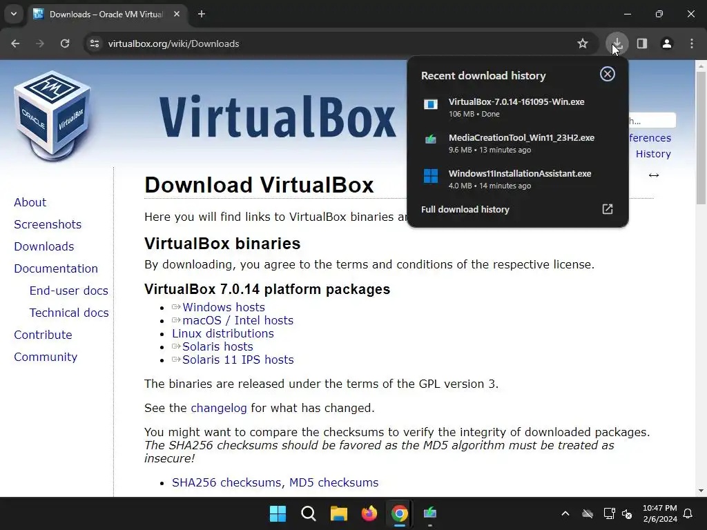
Task: Switch to Chrome in the taskbar
Action: pos(400,513)
